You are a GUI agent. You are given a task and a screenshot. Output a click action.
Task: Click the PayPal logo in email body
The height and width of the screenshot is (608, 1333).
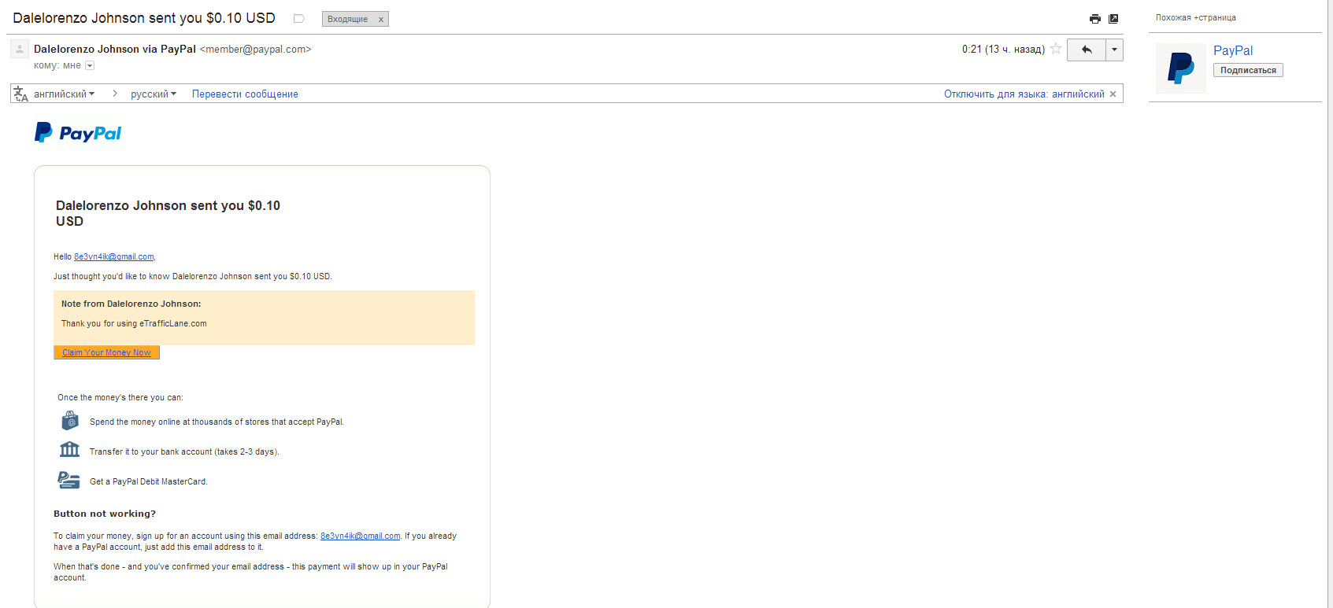pyautogui.click(x=78, y=133)
